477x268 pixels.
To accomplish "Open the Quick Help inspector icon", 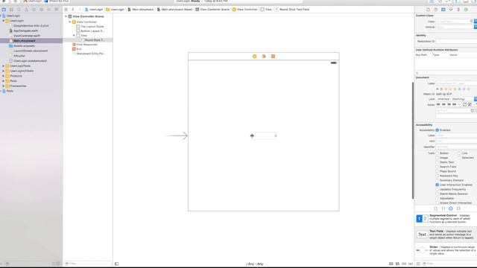I will coord(435,10).
